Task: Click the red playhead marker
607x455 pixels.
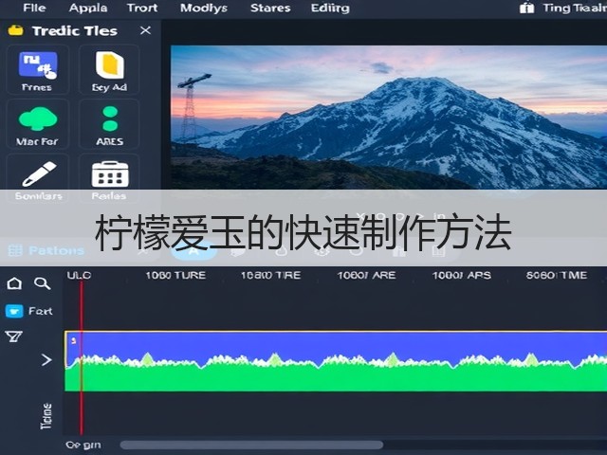Action: pyautogui.click(x=82, y=358)
